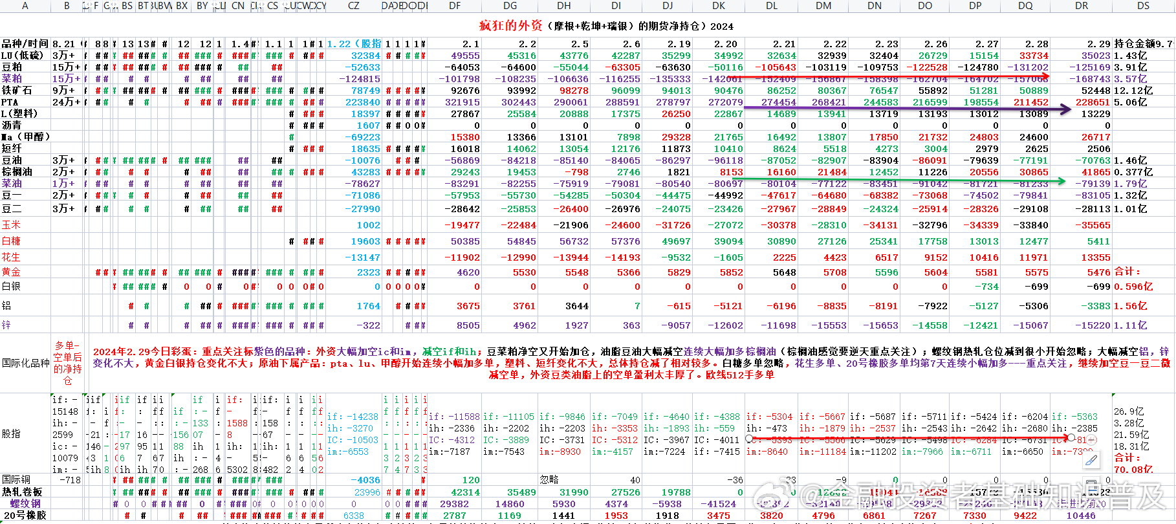
Task: Select the 多单-空单后的净持仓 note cell
Action: [x=67, y=363]
